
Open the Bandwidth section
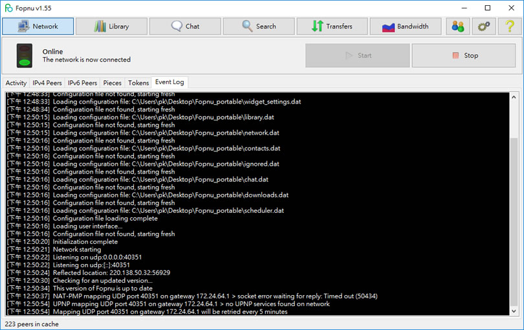(x=406, y=26)
